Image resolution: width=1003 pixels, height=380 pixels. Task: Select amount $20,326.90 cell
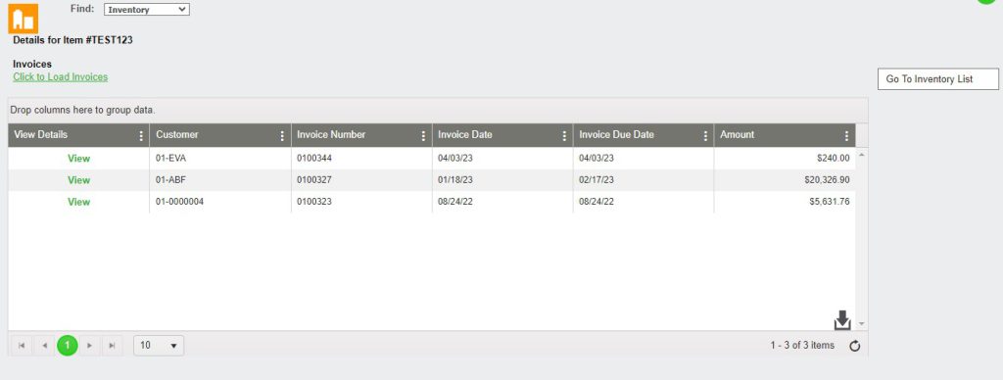point(785,180)
